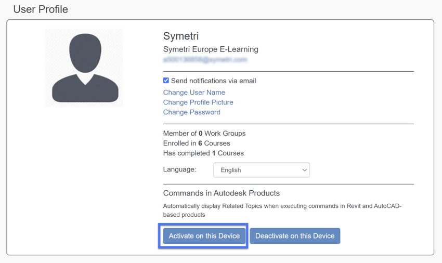
Task: Click the default profile avatar picture
Action: (x=84, y=68)
